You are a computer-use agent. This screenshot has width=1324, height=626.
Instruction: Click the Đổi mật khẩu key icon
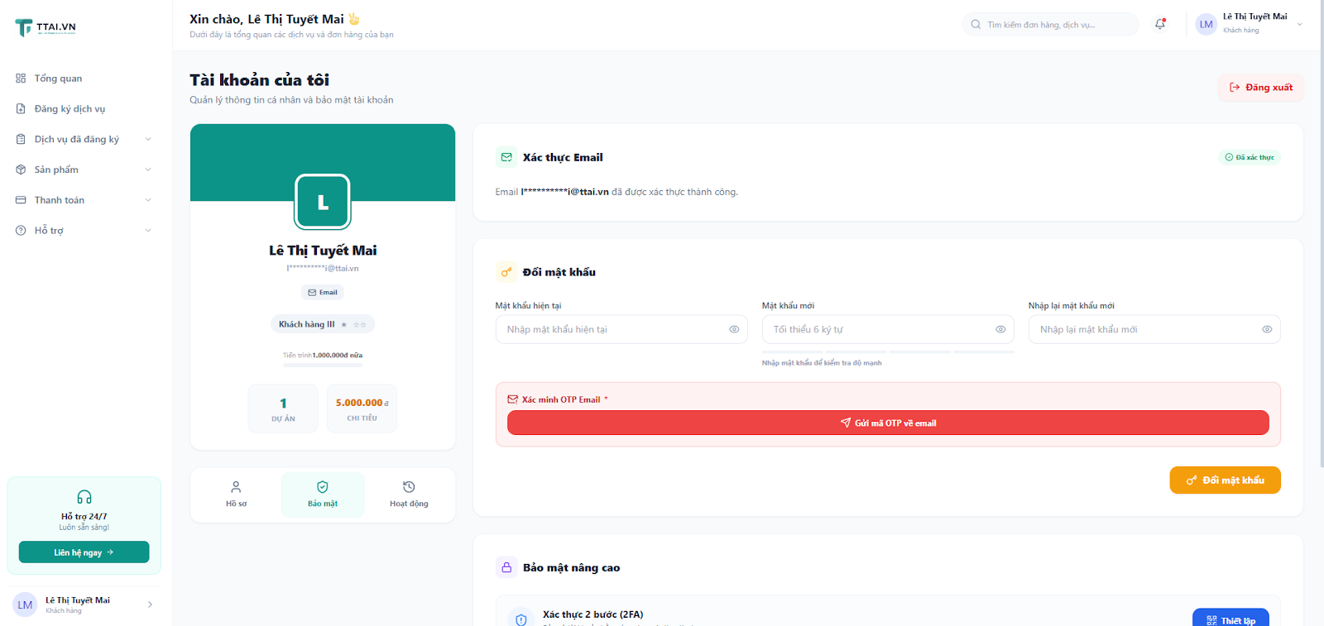click(506, 272)
